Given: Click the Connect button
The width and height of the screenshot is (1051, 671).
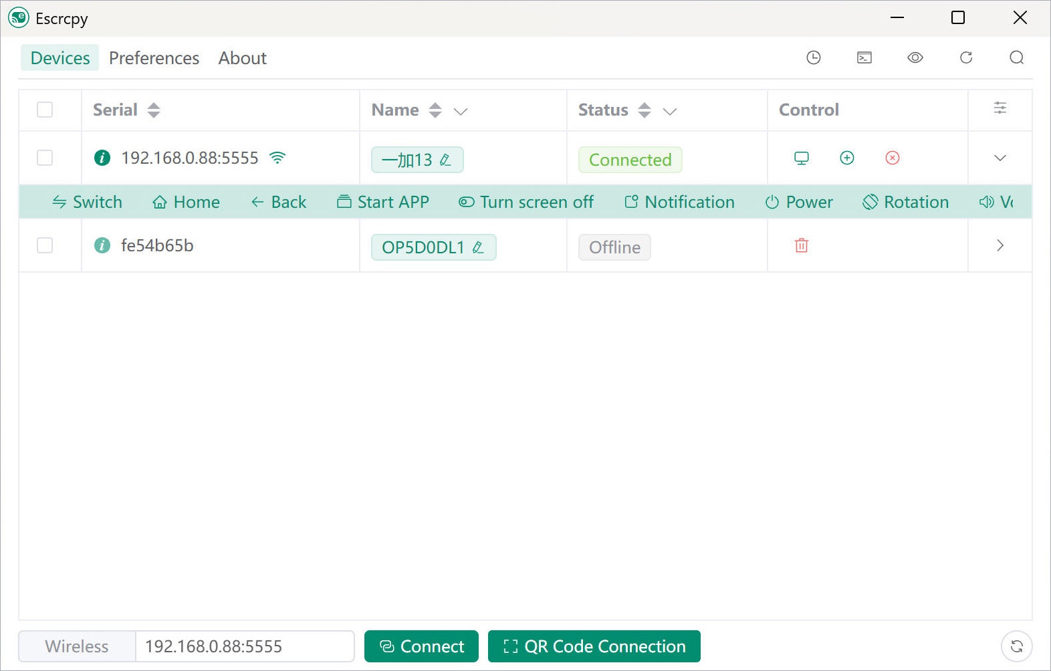Looking at the screenshot, I should [x=421, y=646].
